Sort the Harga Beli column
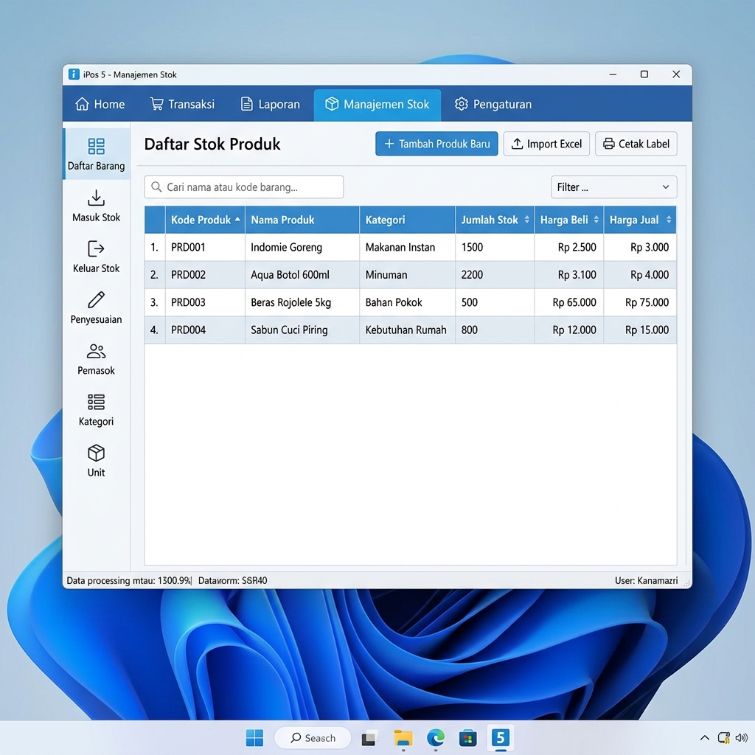The height and width of the screenshot is (755, 755). click(x=596, y=220)
